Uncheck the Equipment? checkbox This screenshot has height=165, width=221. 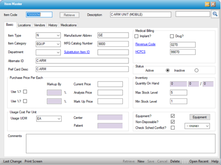pyautogui.click(x=173, y=116)
